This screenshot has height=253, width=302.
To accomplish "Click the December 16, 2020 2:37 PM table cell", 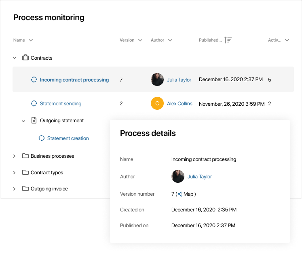I will [231, 79].
